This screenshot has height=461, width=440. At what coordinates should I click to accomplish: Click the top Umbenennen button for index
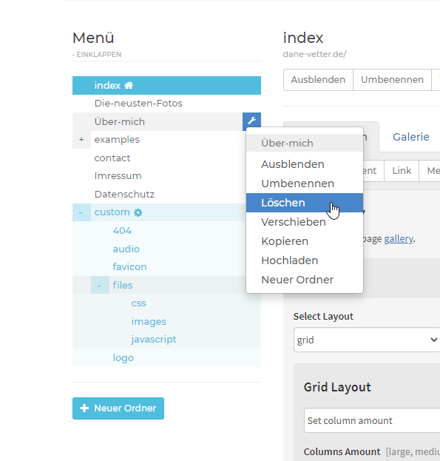[x=392, y=80]
